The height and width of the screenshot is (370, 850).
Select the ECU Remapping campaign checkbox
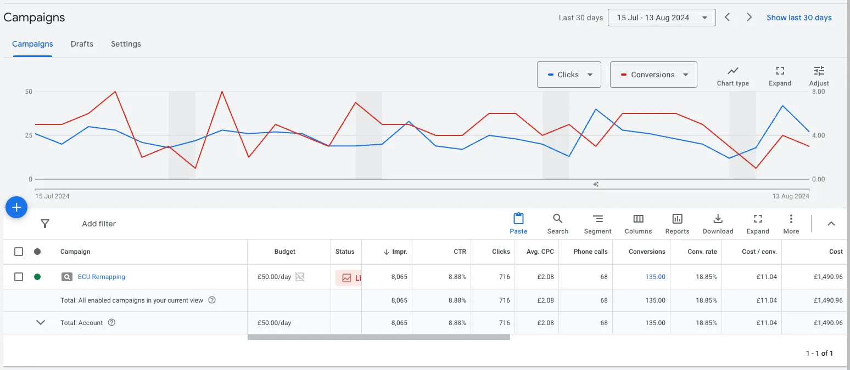[19, 277]
